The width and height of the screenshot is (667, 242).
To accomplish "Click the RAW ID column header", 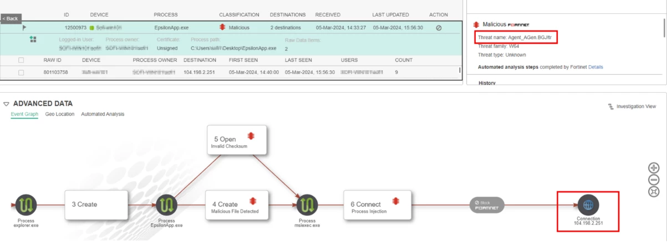I will 52,60.
